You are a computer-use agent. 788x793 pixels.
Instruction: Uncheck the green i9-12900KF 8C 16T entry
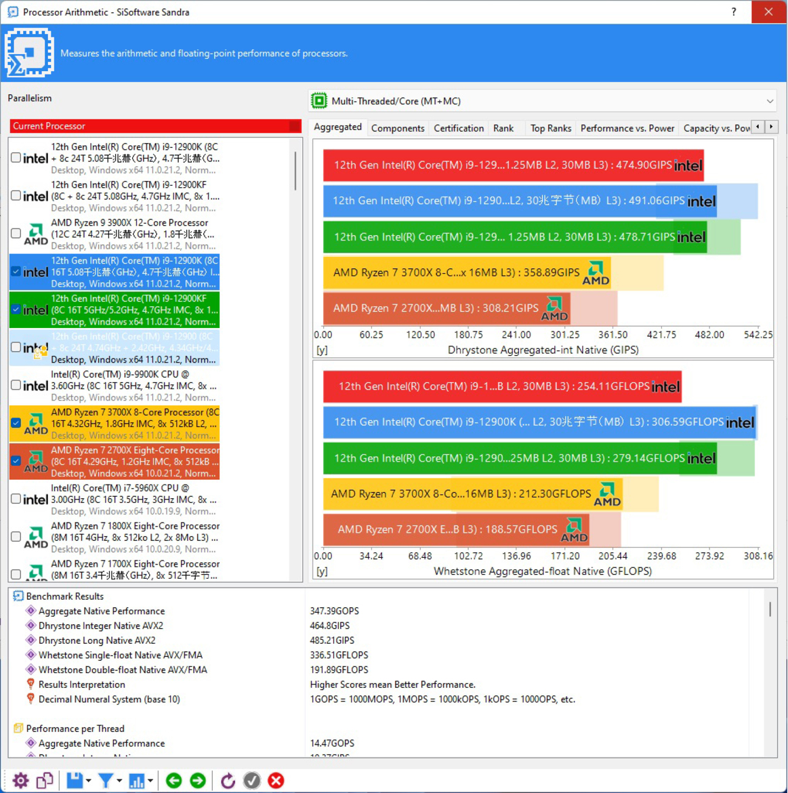pos(16,309)
